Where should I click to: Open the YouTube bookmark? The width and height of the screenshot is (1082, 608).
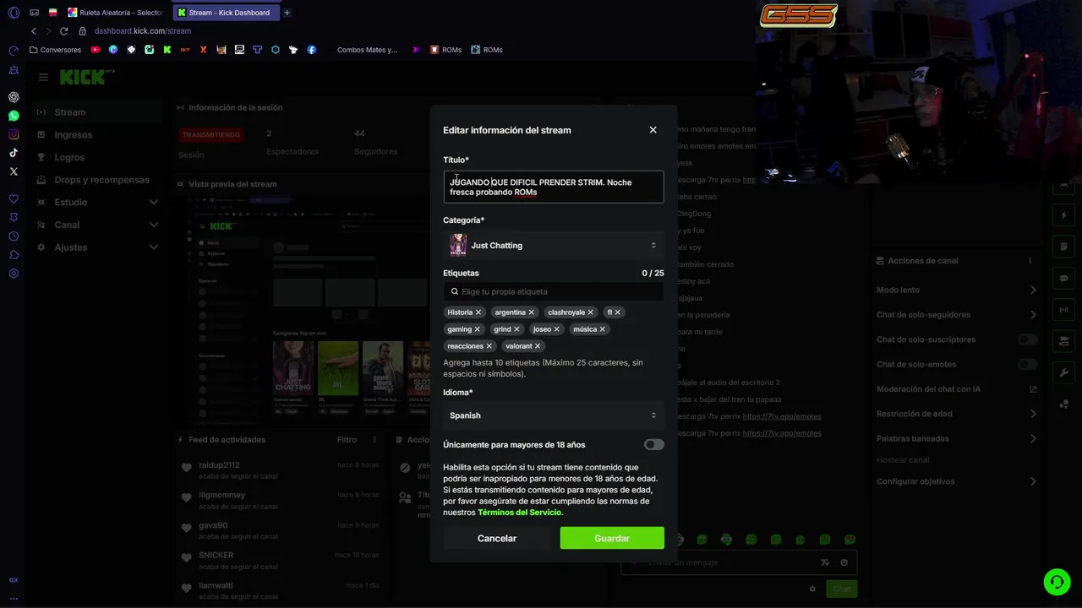coord(95,50)
